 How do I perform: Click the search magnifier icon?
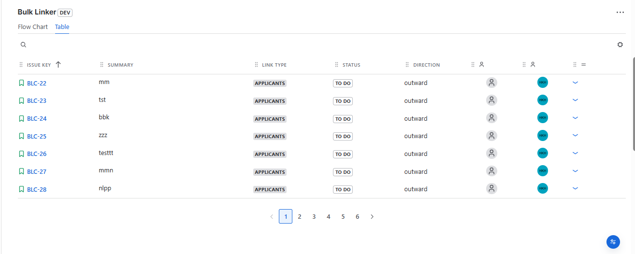(23, 45)
